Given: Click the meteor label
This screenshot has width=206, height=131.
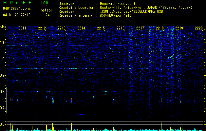Looking at the screenshot, I should (47, 10).
